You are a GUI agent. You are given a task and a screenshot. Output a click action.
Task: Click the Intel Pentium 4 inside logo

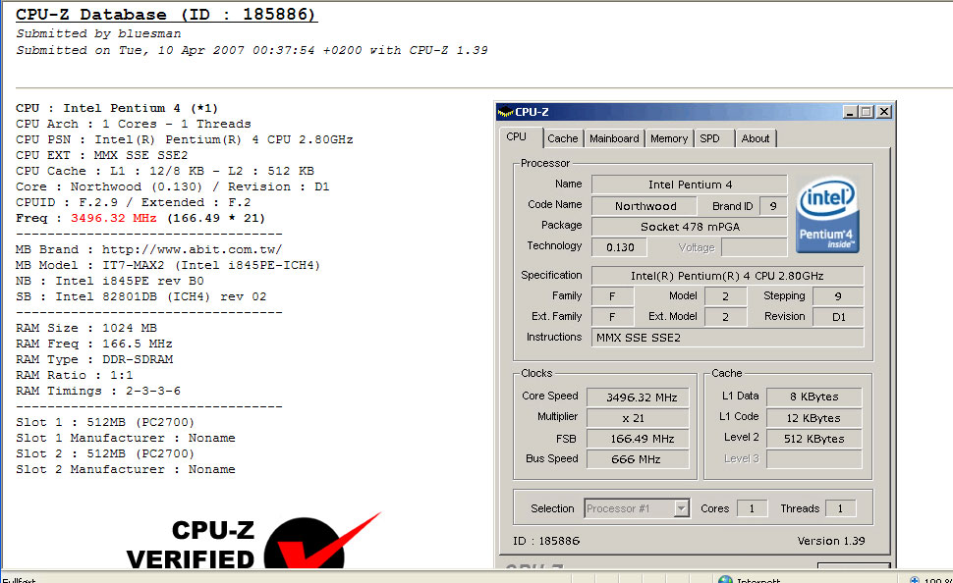click(827, 215)
